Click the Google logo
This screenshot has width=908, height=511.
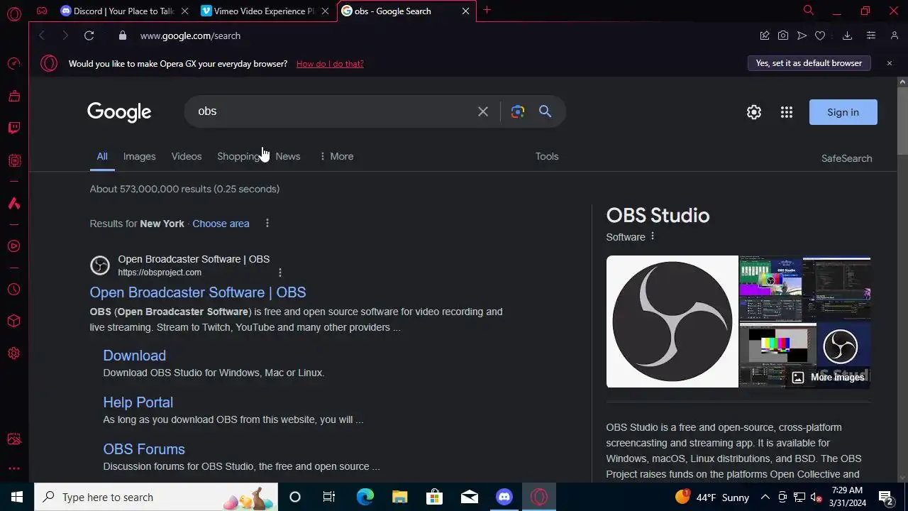tap(119, 112)
